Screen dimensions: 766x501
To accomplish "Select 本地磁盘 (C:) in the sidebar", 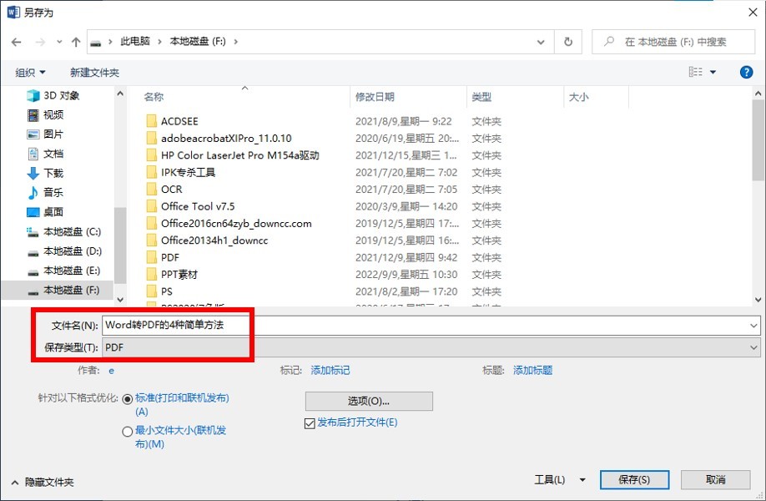I will 72,231.
